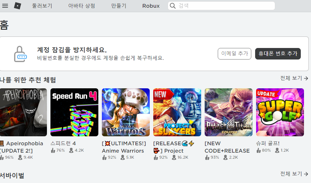
Task: Click player icon beside 1.2K count
Action: coord(277,150)
